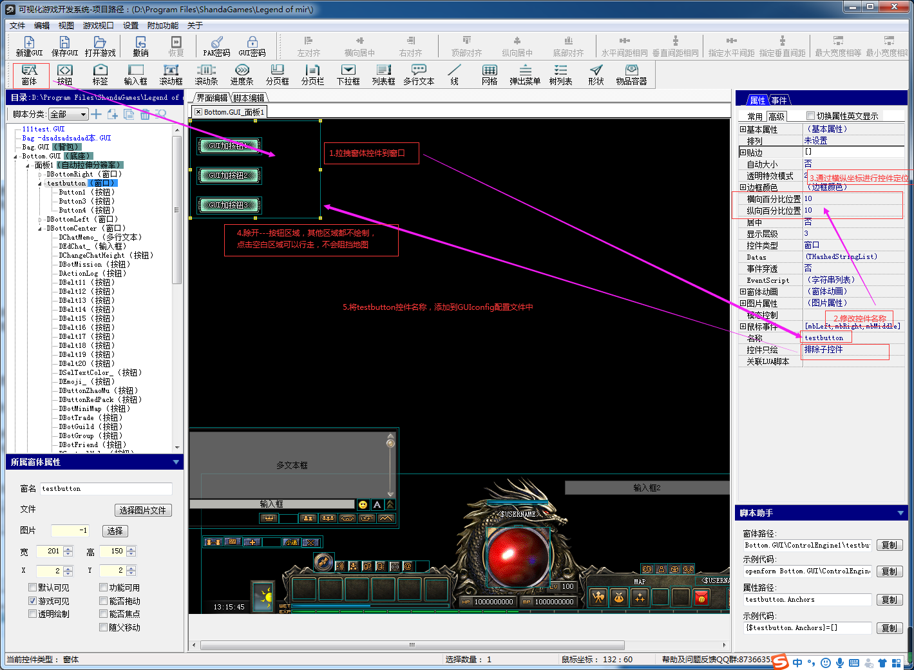Select the 物品容器 item container tool
This screenshot has height=670, width=914.
pos(631,75)
